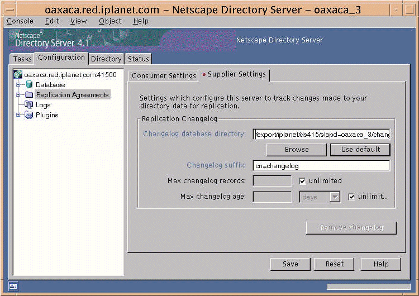Open the Help menu
419x296 pixels.
pyautogui.click(x=141, y=21)
